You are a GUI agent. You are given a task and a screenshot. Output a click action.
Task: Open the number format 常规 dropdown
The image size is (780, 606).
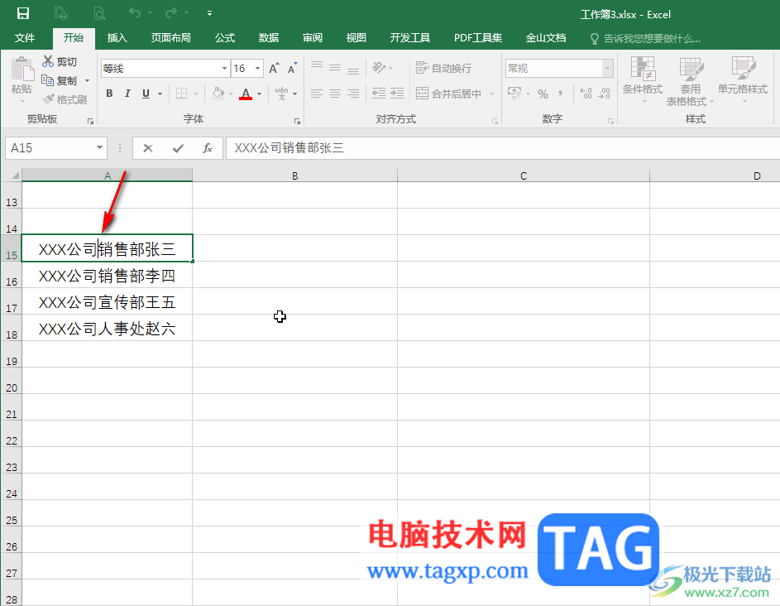coord(607,68)
